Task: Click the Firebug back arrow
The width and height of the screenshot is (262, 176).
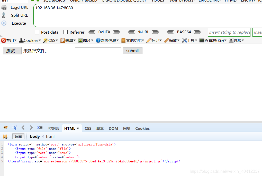Action: click(x=23, y=128)
